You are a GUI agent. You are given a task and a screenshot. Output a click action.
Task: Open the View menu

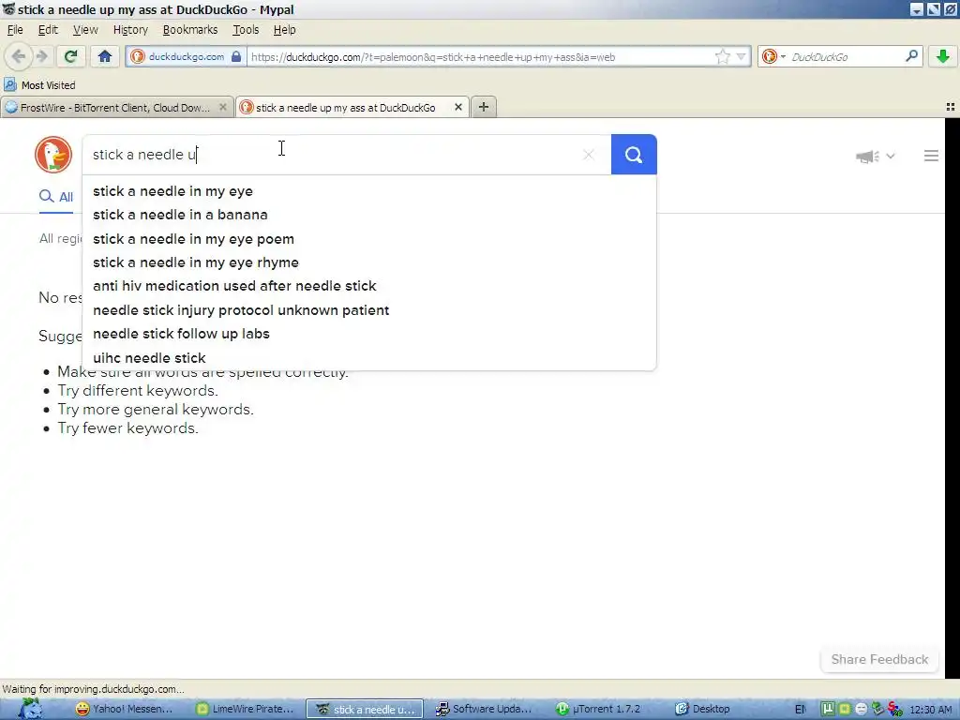coord(85,29)
